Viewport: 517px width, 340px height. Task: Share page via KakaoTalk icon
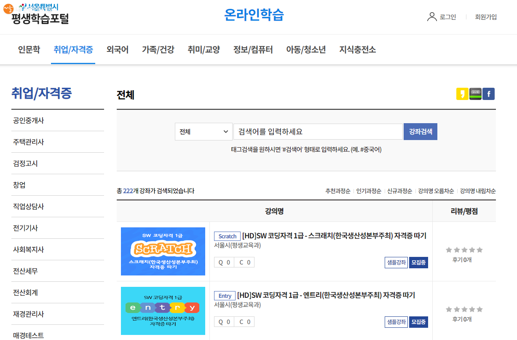tap(462, 94)
